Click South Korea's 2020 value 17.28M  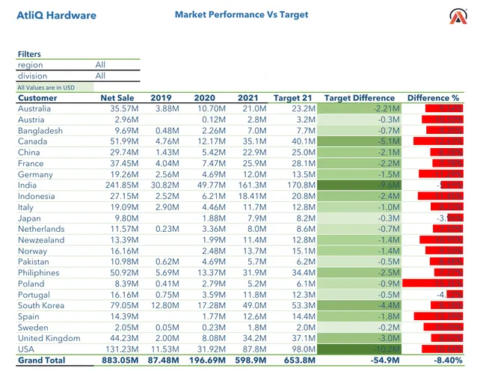click(x=212, y=305)
